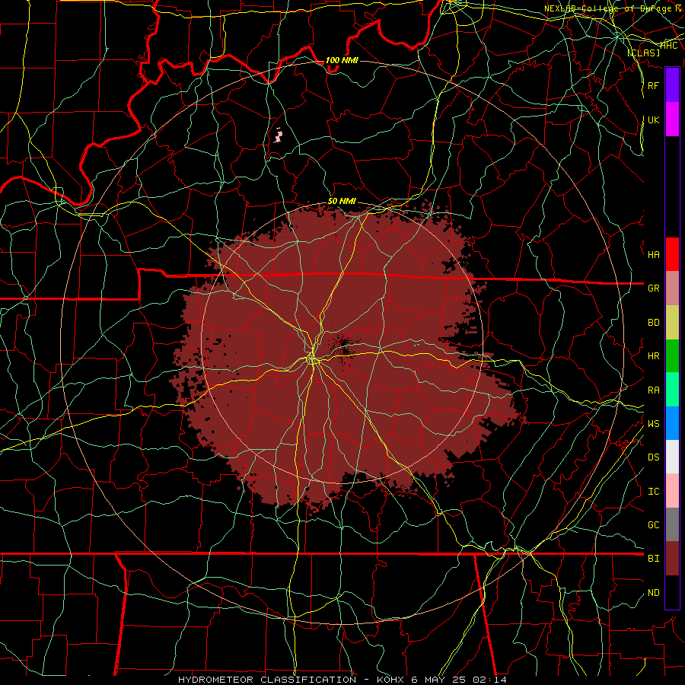Viewport: 685px width, 685px height.
Task: Pick the olive-yellow BD legend swatch
Action: coord(672,323)
